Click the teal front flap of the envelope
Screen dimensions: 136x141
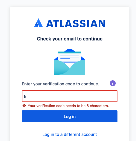pyautogui.click(x=70, y=68)
